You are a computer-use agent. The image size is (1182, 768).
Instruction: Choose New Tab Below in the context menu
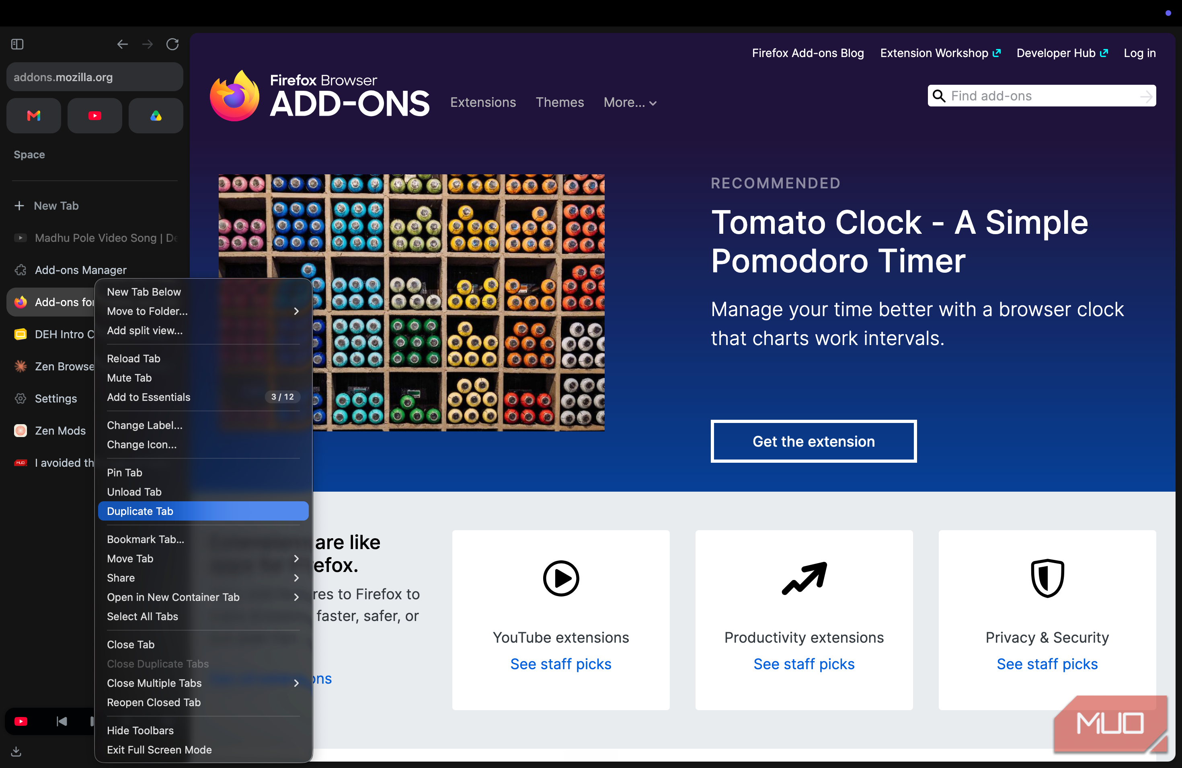click(203, 292)
